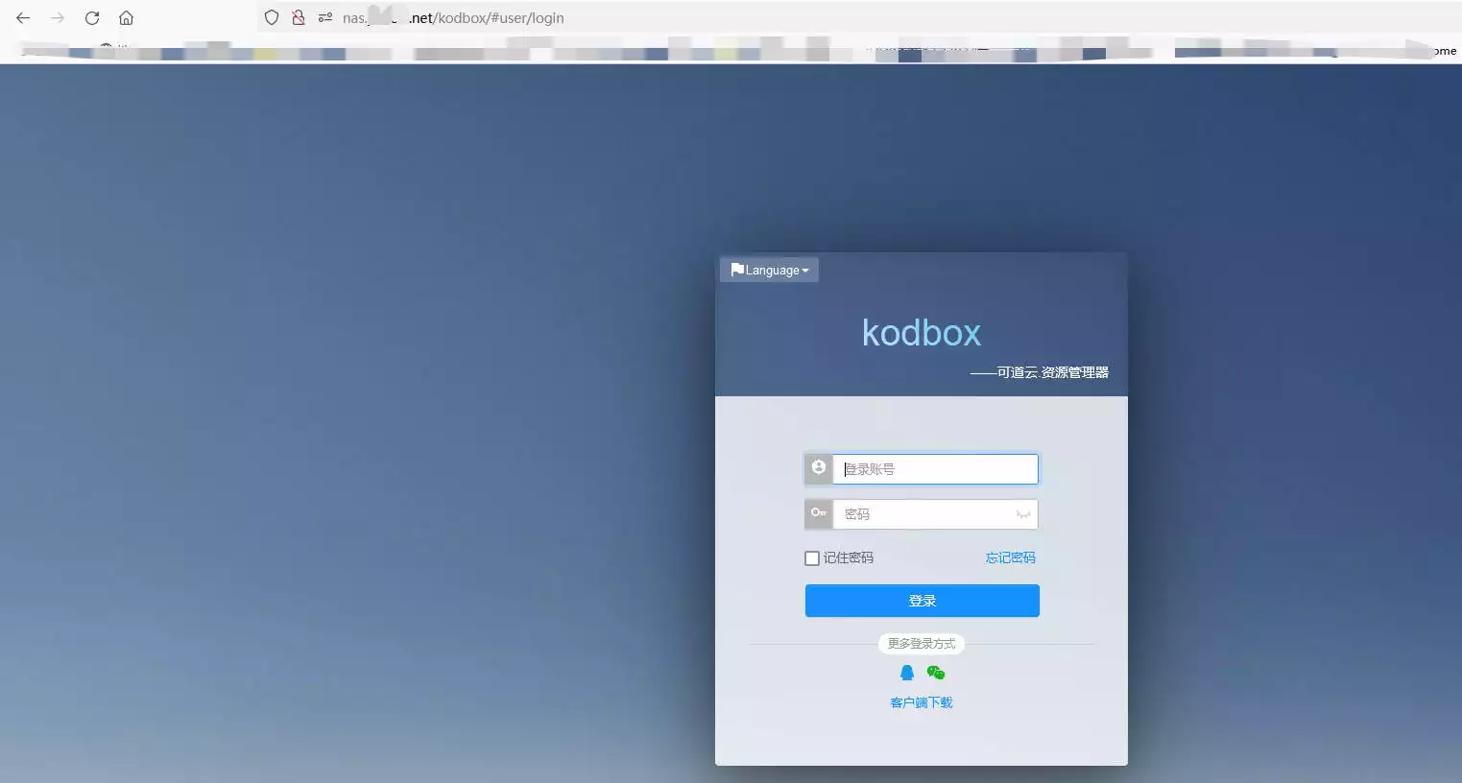Open site permissions icon in address bar
The image size is (1462, 783).
325,17
